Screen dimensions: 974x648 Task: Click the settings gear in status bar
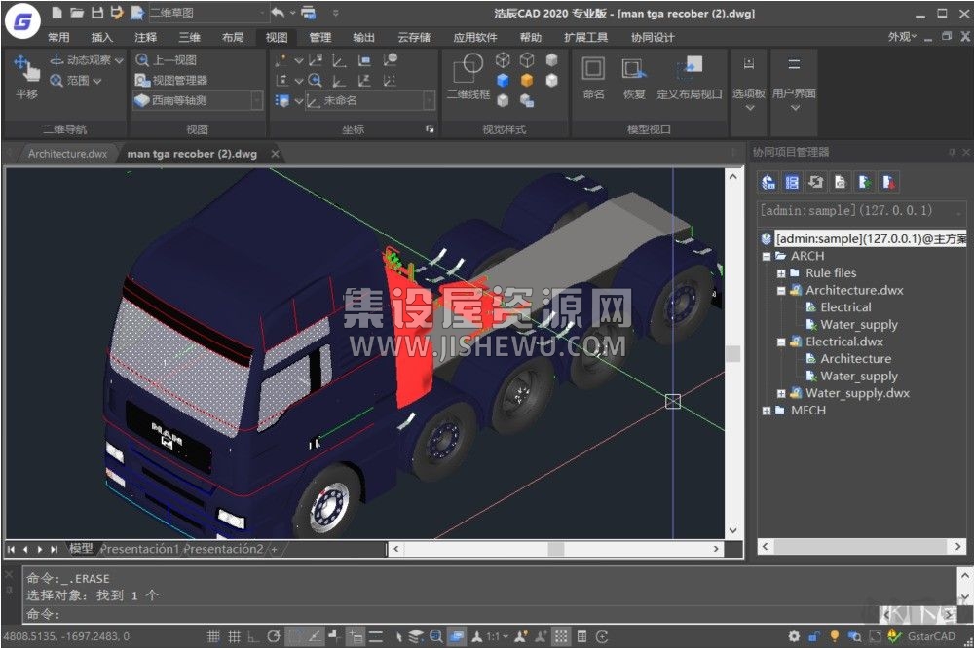click(x=794, y=636)
